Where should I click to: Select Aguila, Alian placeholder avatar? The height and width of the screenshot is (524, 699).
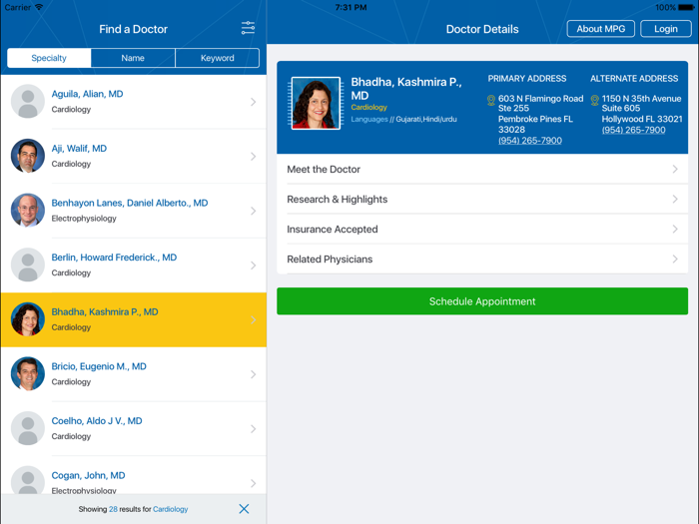click(x=28, y=102)
